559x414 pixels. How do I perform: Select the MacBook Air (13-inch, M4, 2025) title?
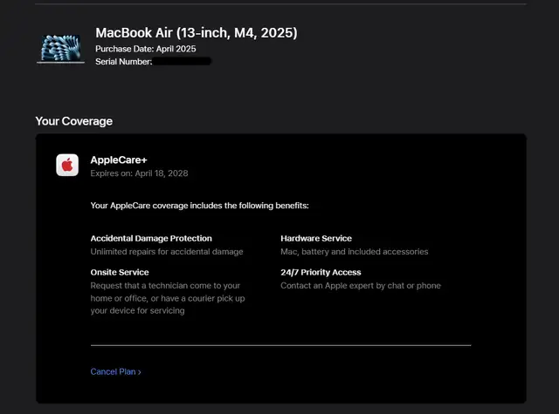196,33
